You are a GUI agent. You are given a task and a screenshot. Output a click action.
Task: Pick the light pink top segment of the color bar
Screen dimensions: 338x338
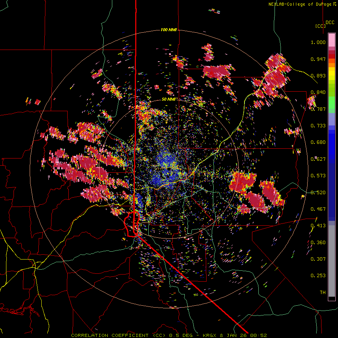(332, 40)
